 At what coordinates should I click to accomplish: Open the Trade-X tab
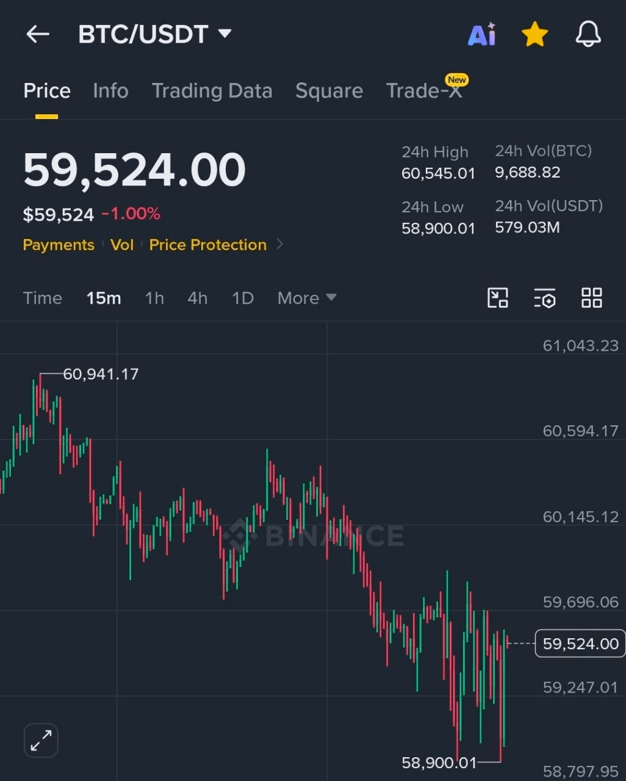(425, 91)
